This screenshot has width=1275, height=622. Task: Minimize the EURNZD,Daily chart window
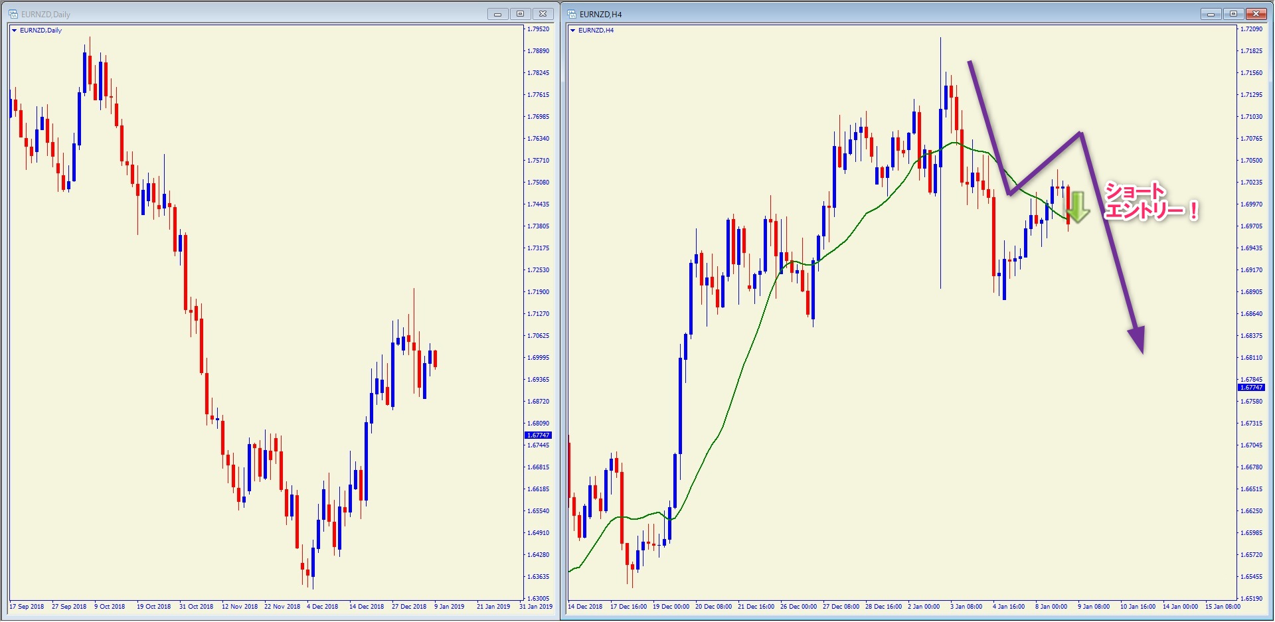tap(497, 14)
